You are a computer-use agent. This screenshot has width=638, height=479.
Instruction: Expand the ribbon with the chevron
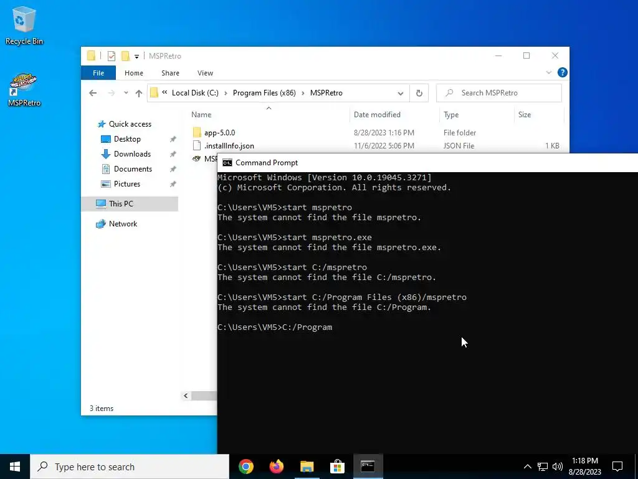click(x=548, y=72)
